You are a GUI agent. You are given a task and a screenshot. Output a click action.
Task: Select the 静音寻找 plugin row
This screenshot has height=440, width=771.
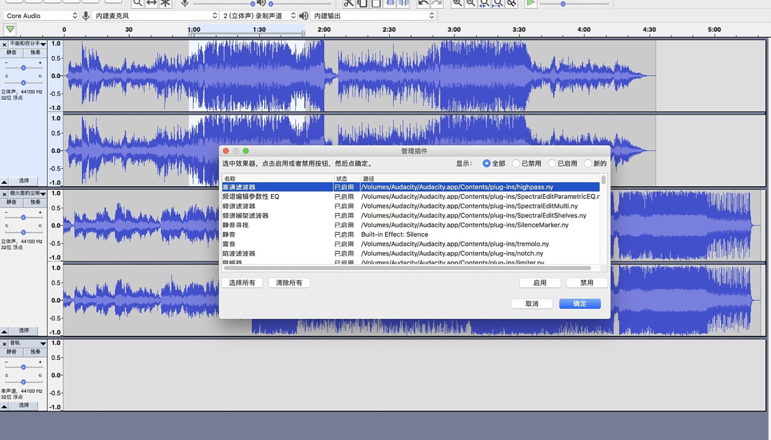click(278, 225)
